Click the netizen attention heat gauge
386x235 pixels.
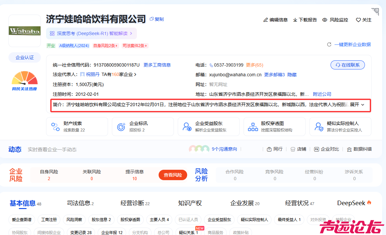click(25, 81)
